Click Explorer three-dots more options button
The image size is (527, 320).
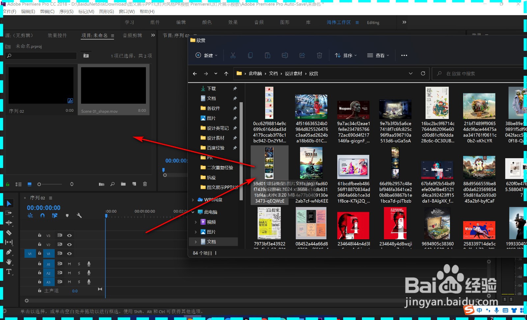[x=404, y=55]
